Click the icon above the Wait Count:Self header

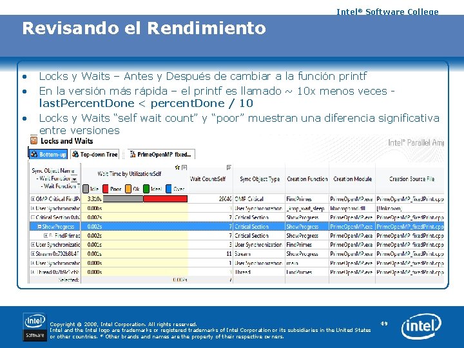(x=229, y=168)
